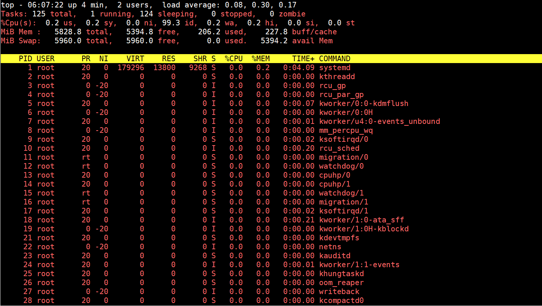Select watchdog/1 process name
This screenshot has width=542, height=306.
[x=341, y=193]
